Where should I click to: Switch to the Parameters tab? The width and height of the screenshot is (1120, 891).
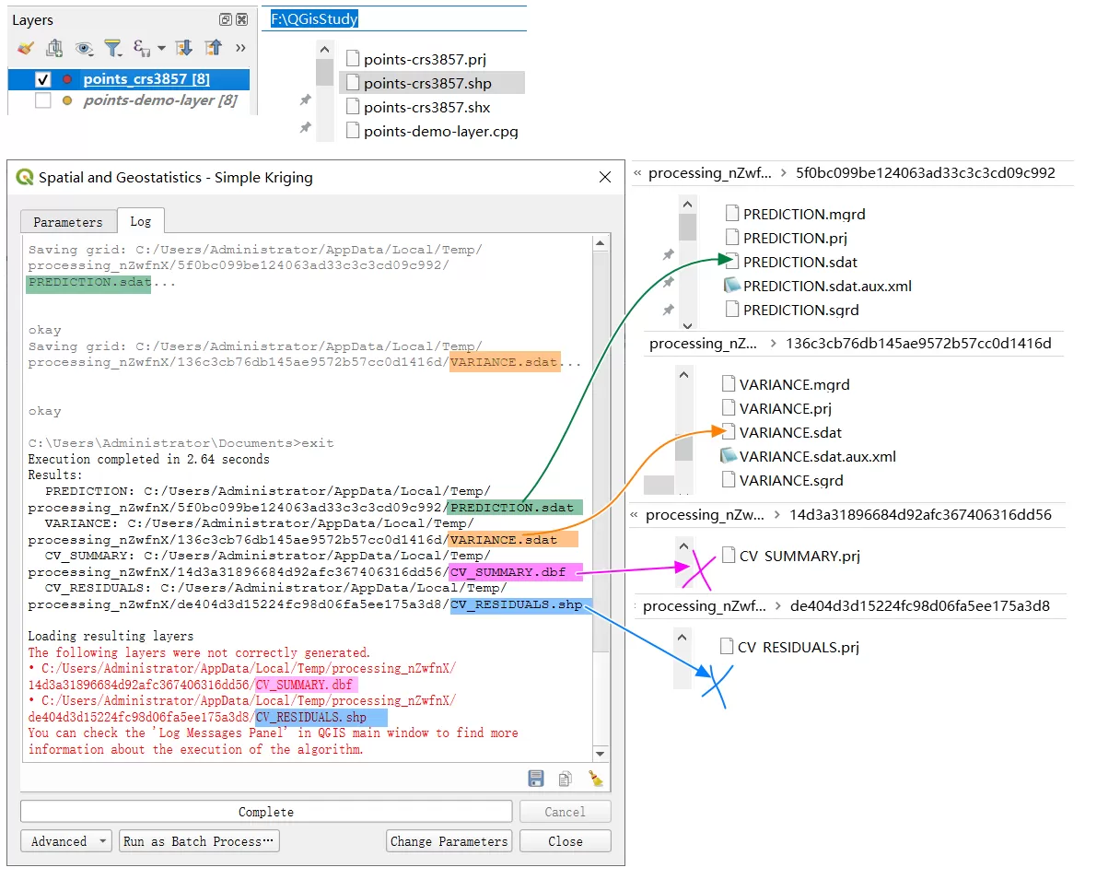point(68,222)
